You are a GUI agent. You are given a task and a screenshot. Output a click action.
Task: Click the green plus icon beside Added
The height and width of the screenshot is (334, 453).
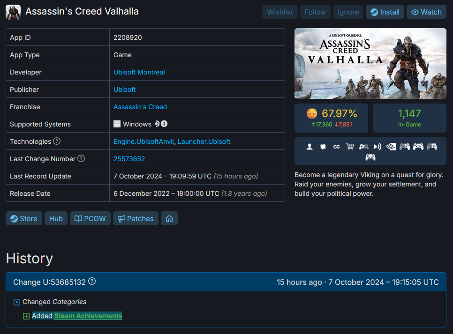coord(26,316)
